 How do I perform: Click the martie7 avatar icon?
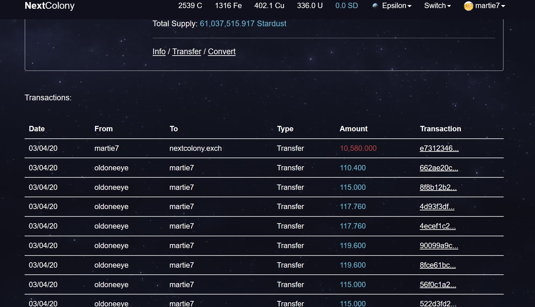point(468,6)
